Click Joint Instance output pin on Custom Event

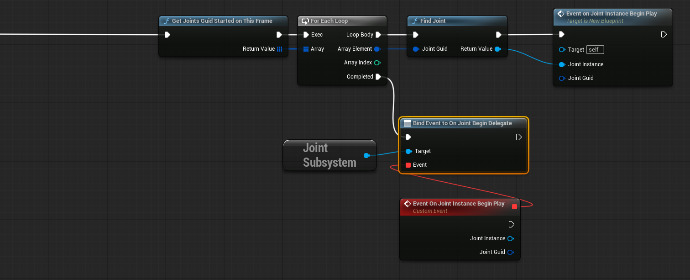pyautogui.click(x=510, y=238)
